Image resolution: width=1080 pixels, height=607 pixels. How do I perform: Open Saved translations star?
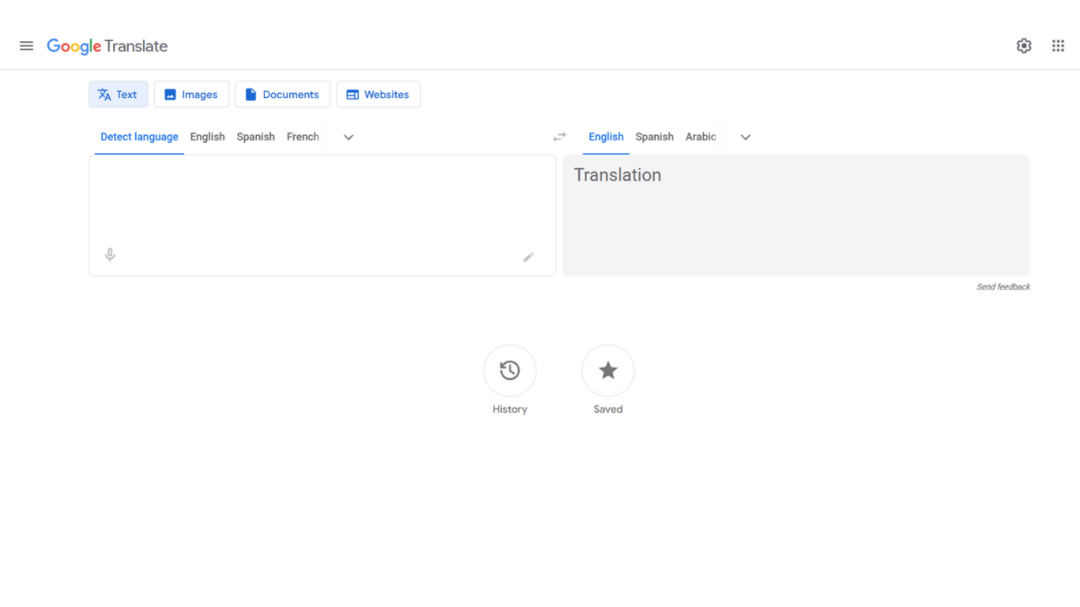[608, 371]
